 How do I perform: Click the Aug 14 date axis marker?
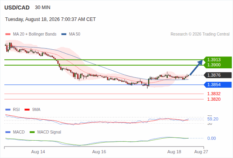(38, 152)
